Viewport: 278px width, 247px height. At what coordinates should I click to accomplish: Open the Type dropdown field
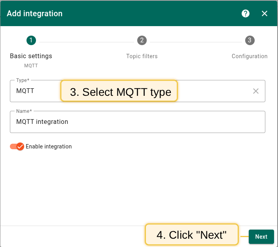(214, 91)
